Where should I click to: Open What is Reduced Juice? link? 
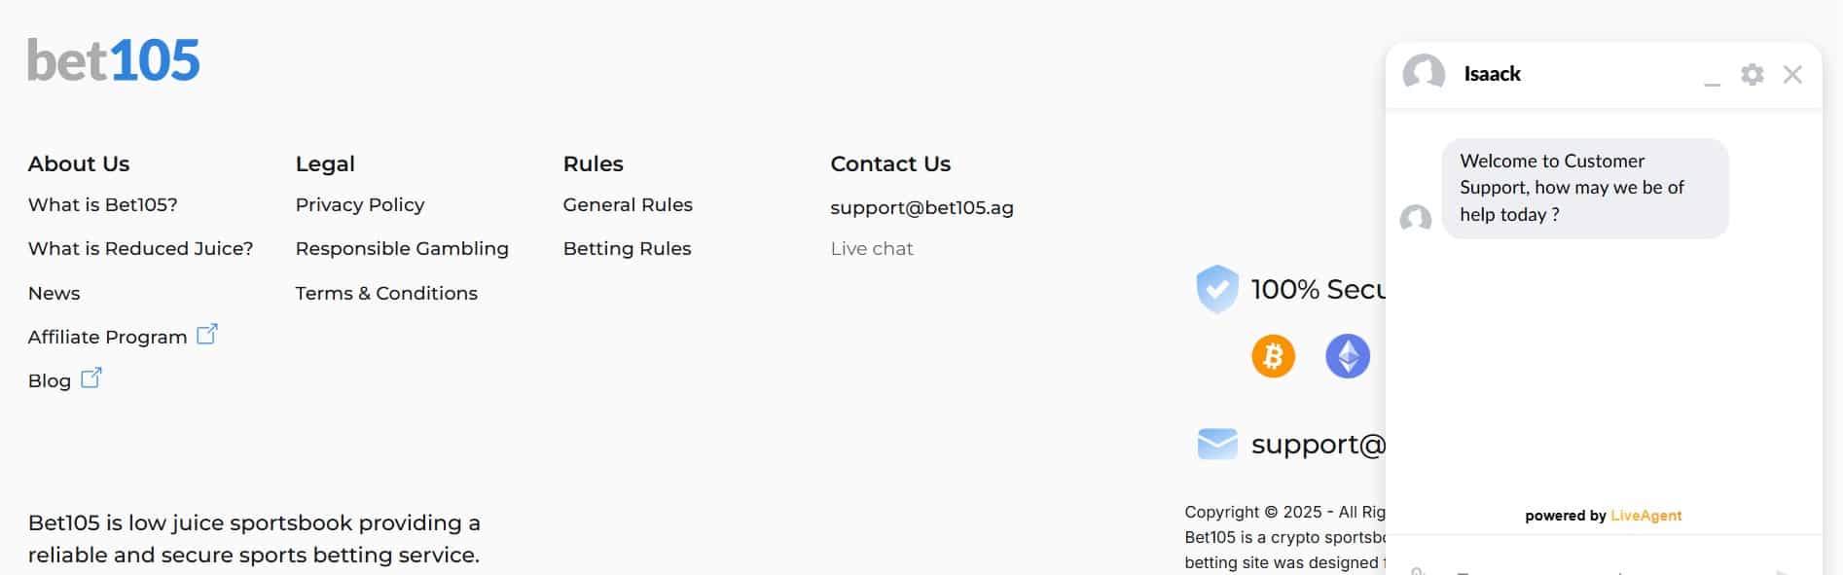[140, 249]
